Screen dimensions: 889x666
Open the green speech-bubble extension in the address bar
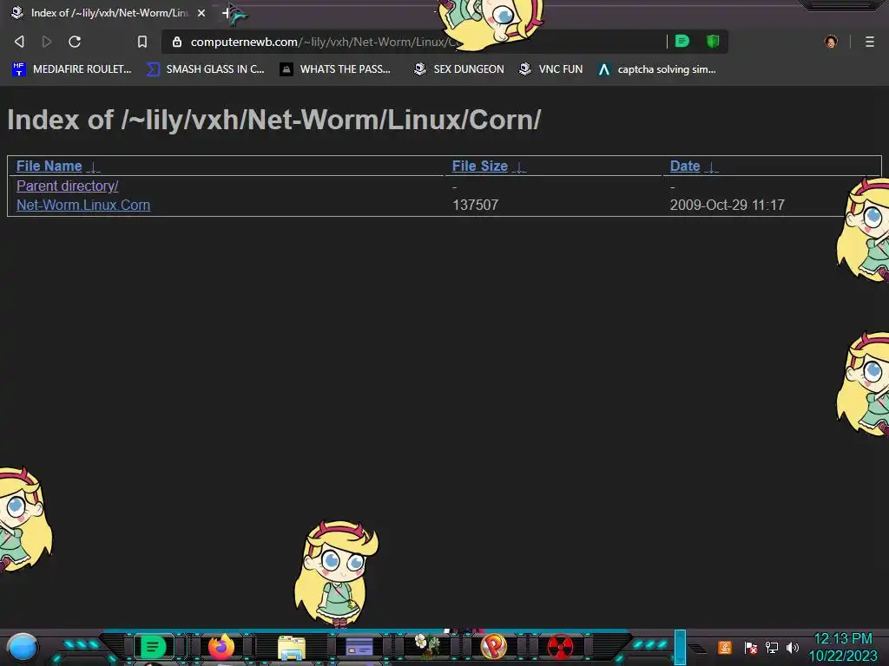pyautogui.click(x=682, y=41)
